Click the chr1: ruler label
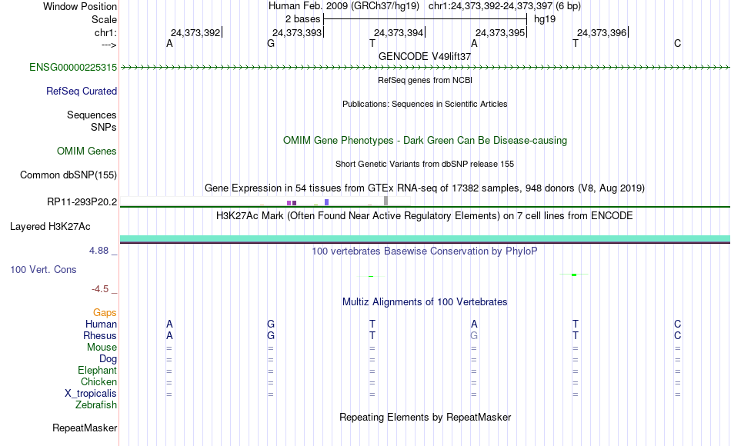Viewport: 731px width, 446px height. coord(105,32)
